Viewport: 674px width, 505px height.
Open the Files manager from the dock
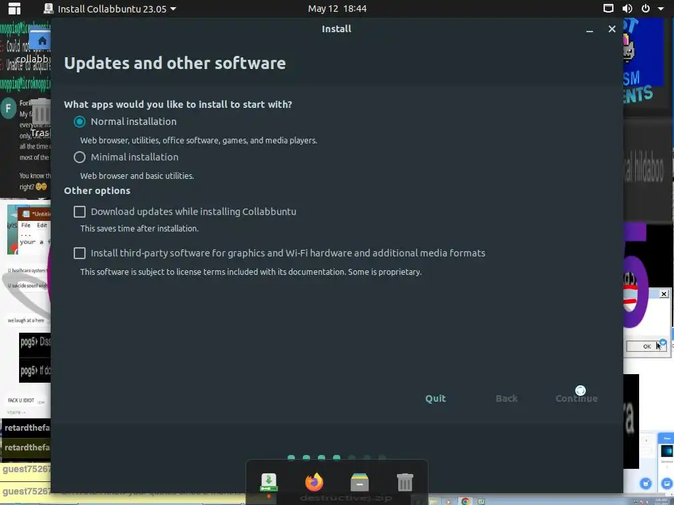pyautogui.click(x=359, y=482)
